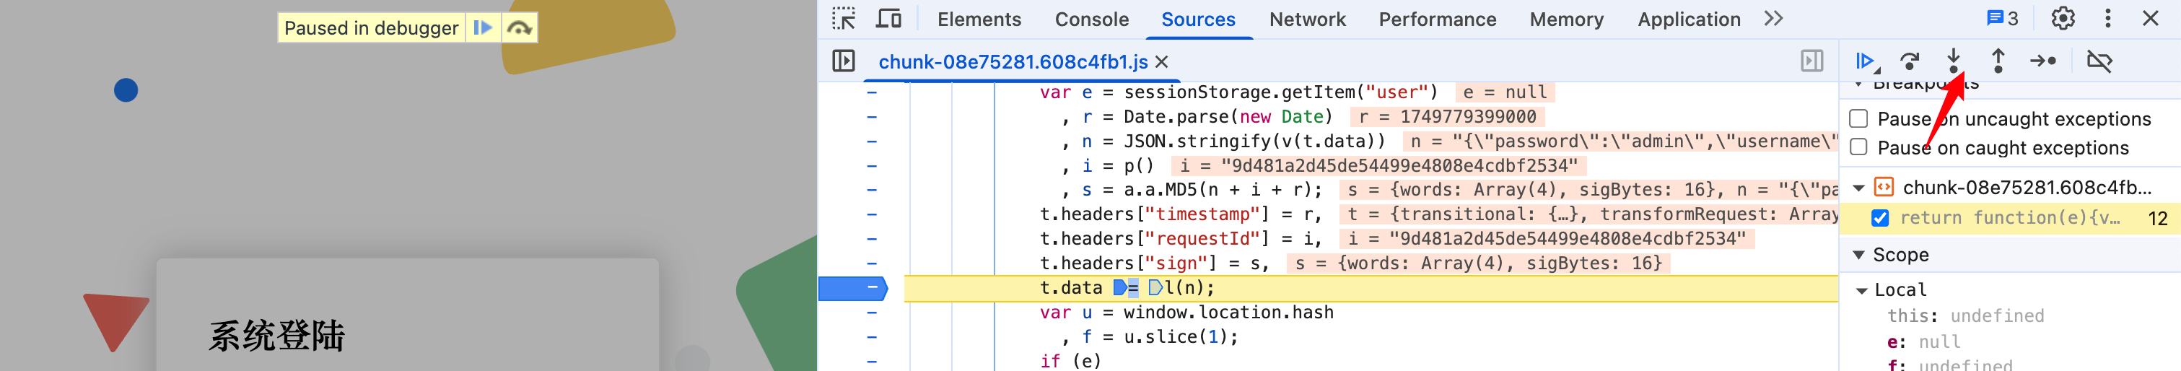Toggle the device toolbar icon
2181x371 pixels.
887,19
